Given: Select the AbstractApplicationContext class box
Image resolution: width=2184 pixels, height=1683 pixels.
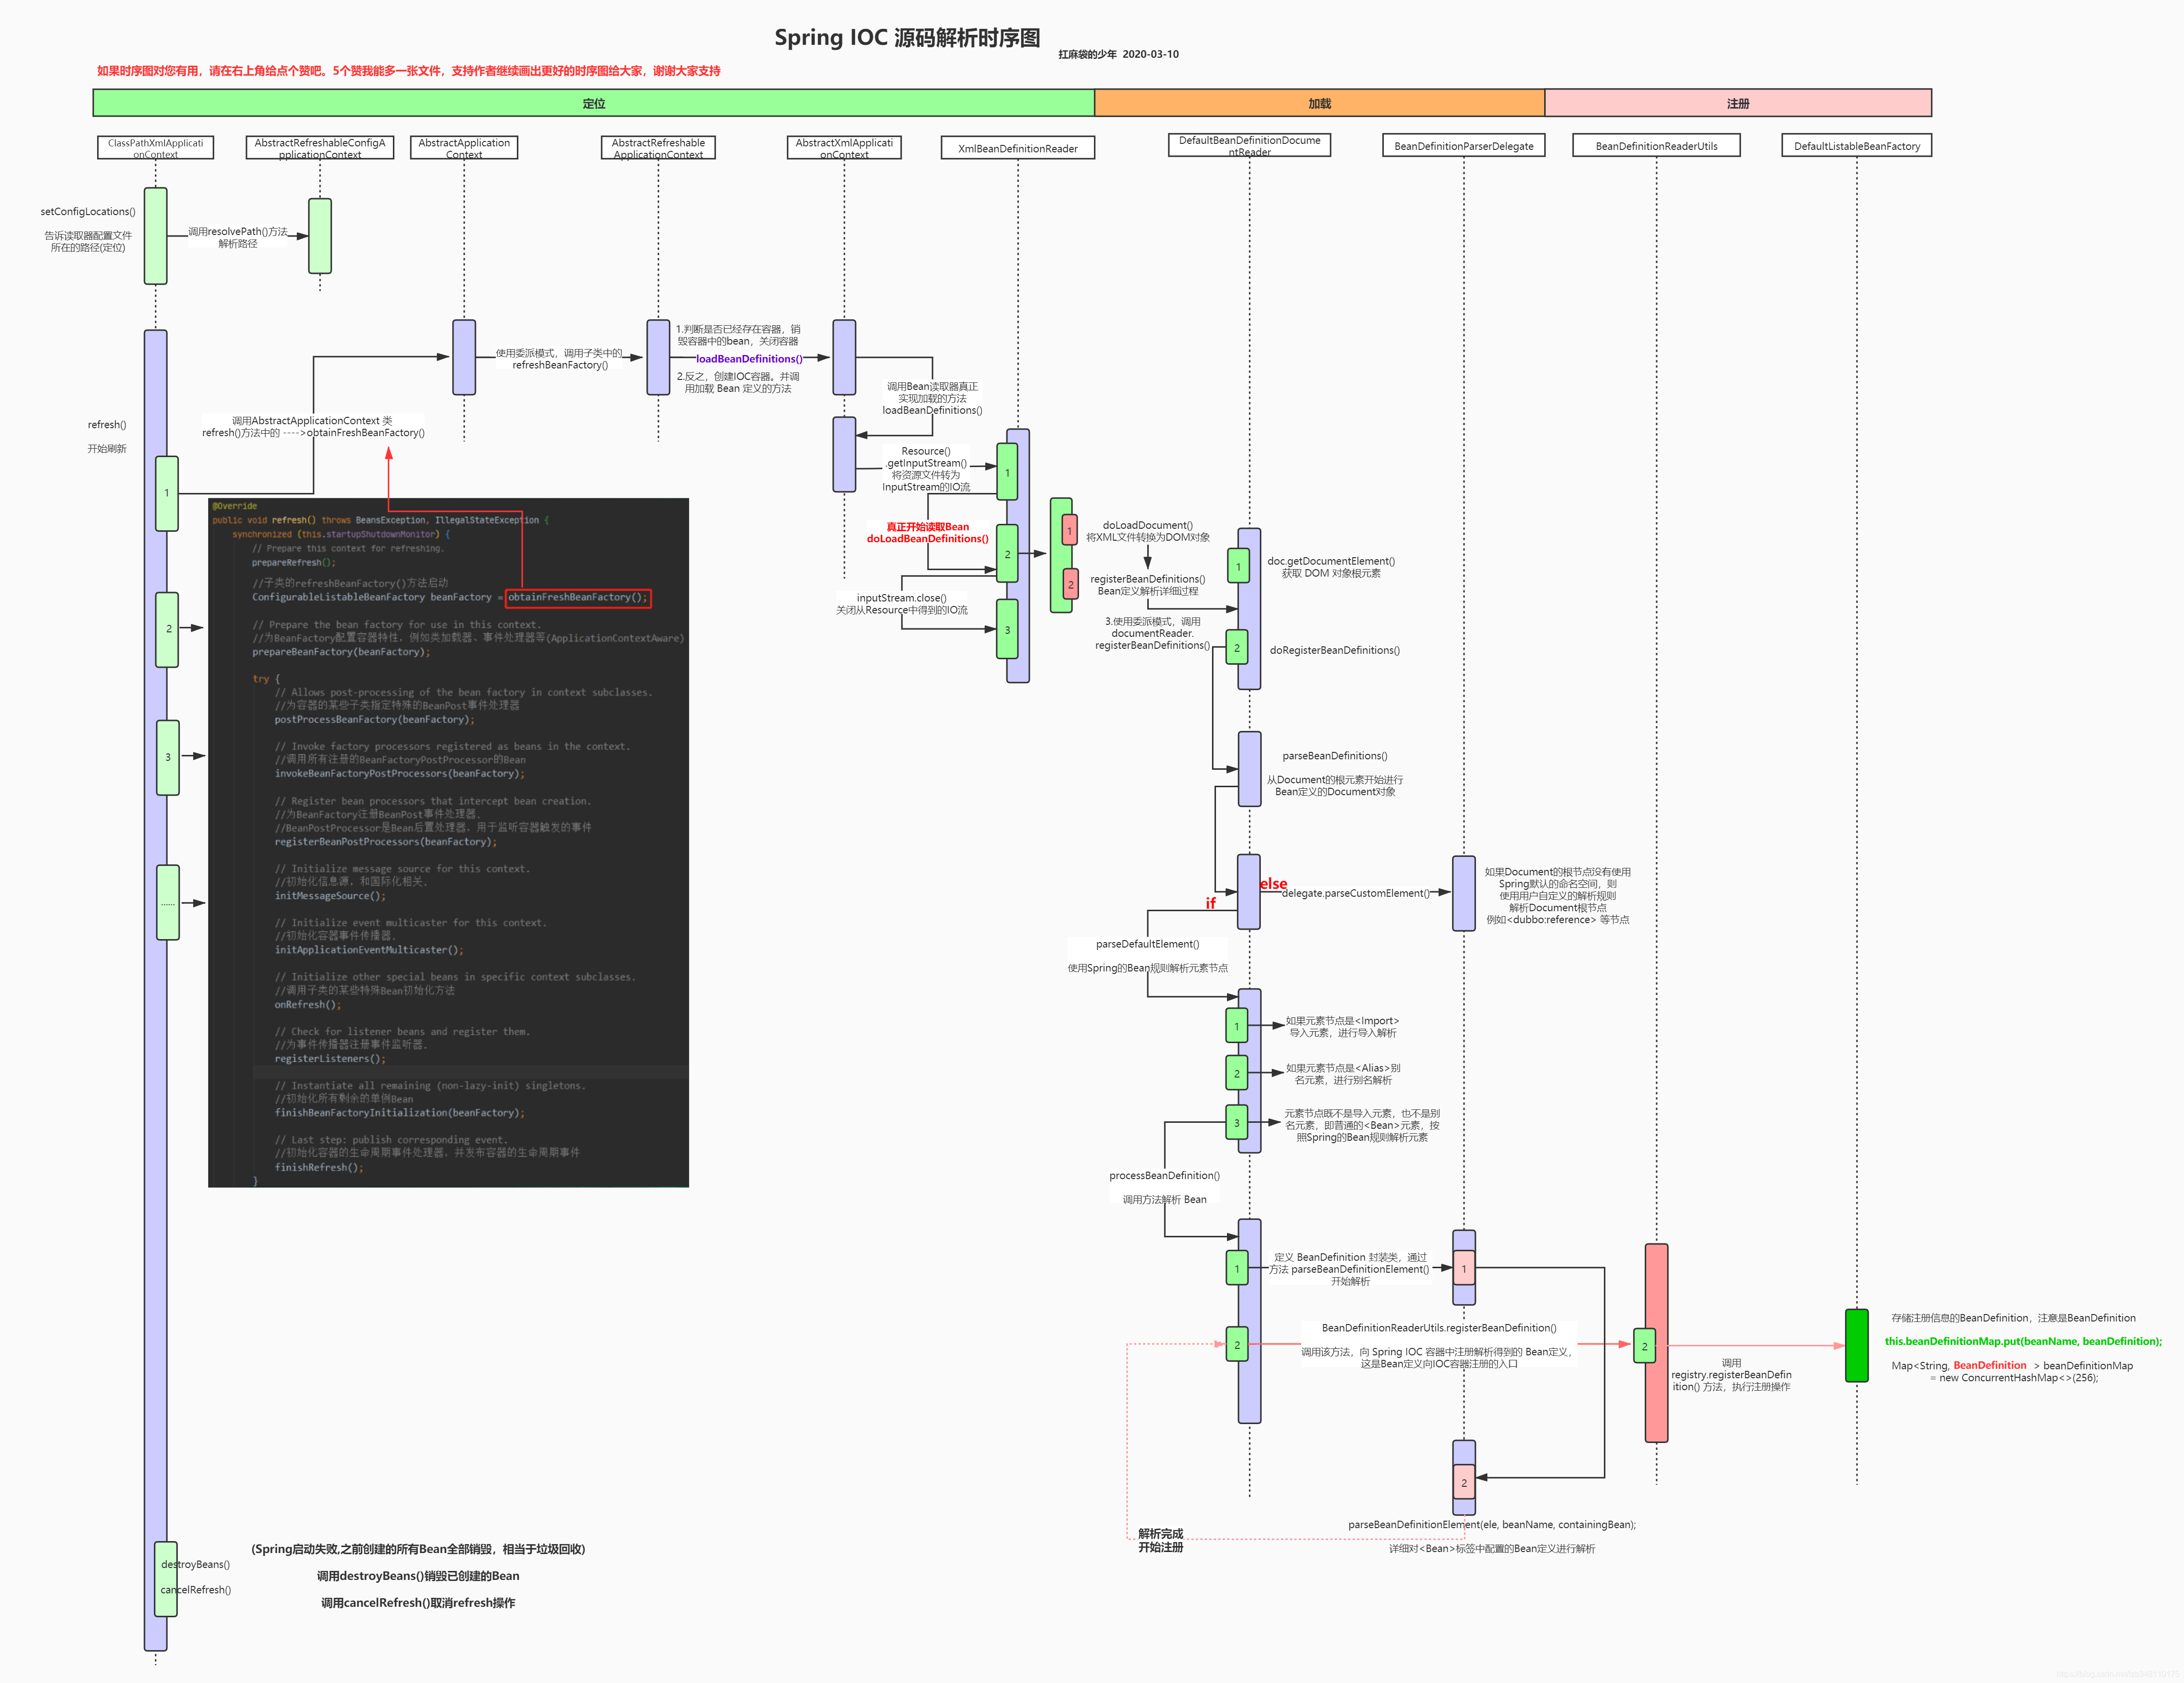Looking at the screenshot, I should click(x=464, y=148).
